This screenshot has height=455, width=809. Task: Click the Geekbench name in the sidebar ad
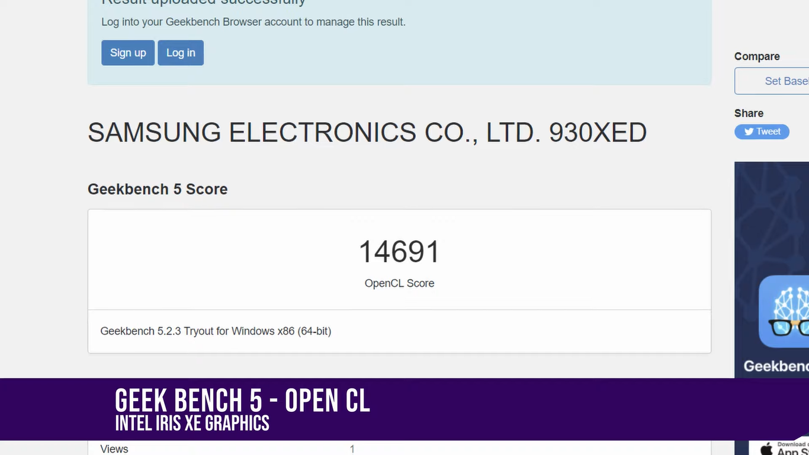pyautogui.click(x=776, y=366)
